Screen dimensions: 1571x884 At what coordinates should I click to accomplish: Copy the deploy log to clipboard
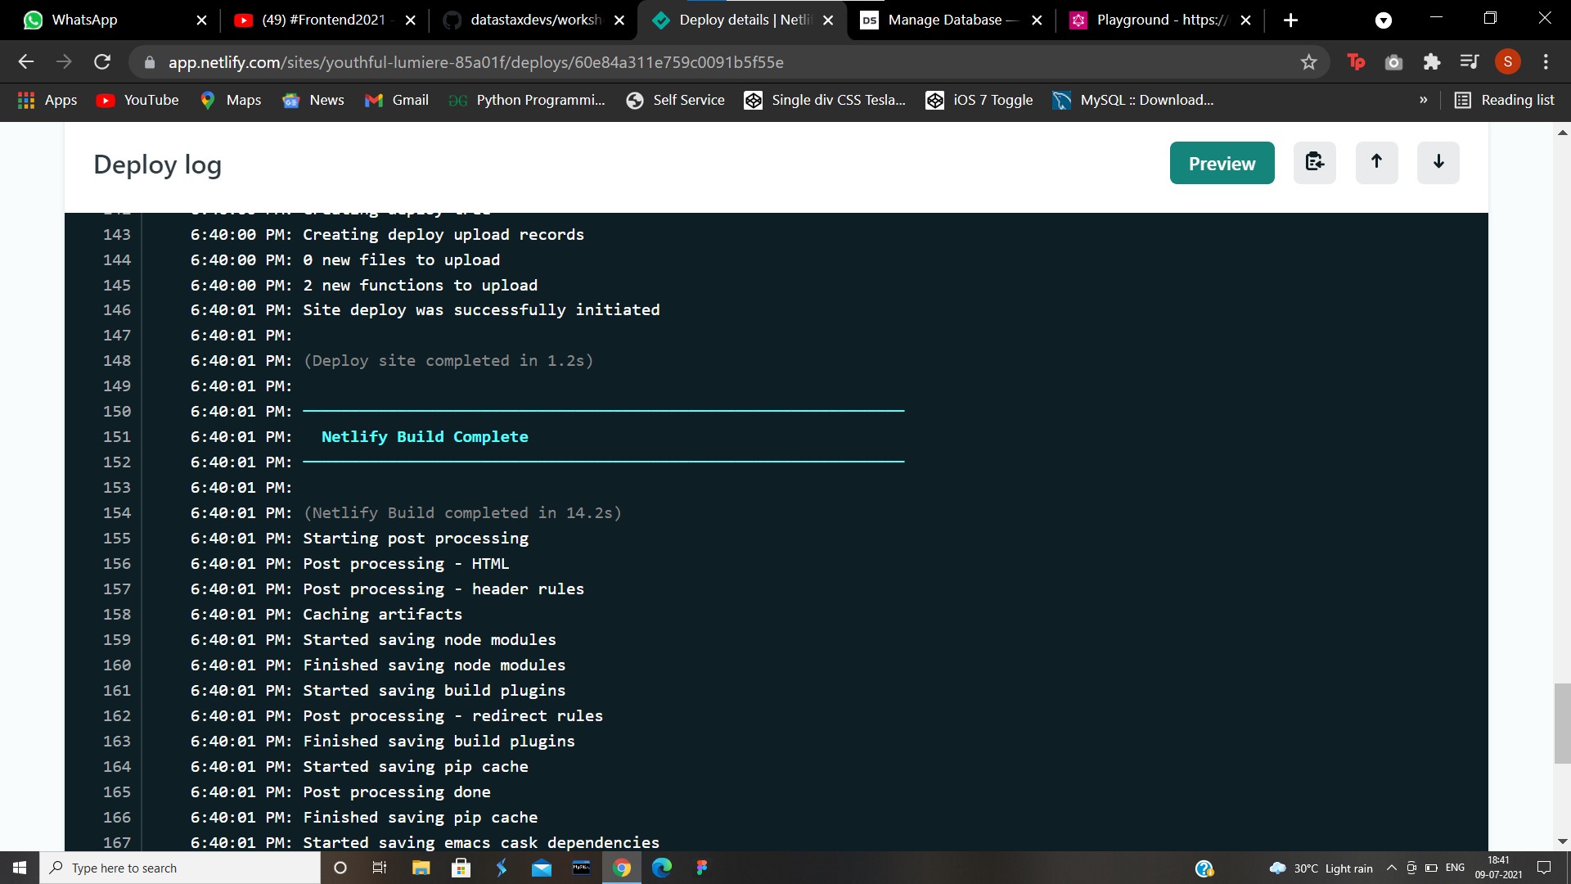point(1315,162)
